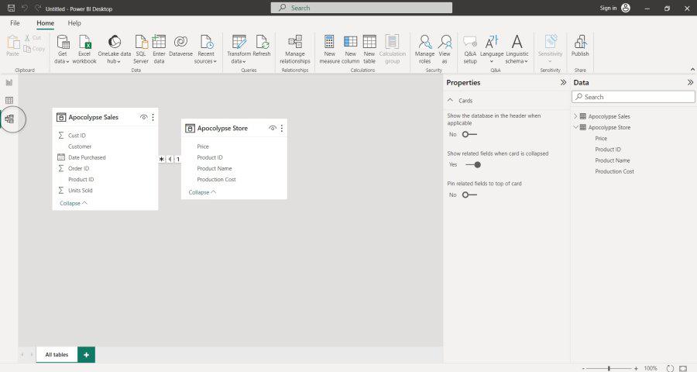The width and height of the screenshot is (697, 372).
Task: Click the Search box in title bar
Action: coord(362,8)
